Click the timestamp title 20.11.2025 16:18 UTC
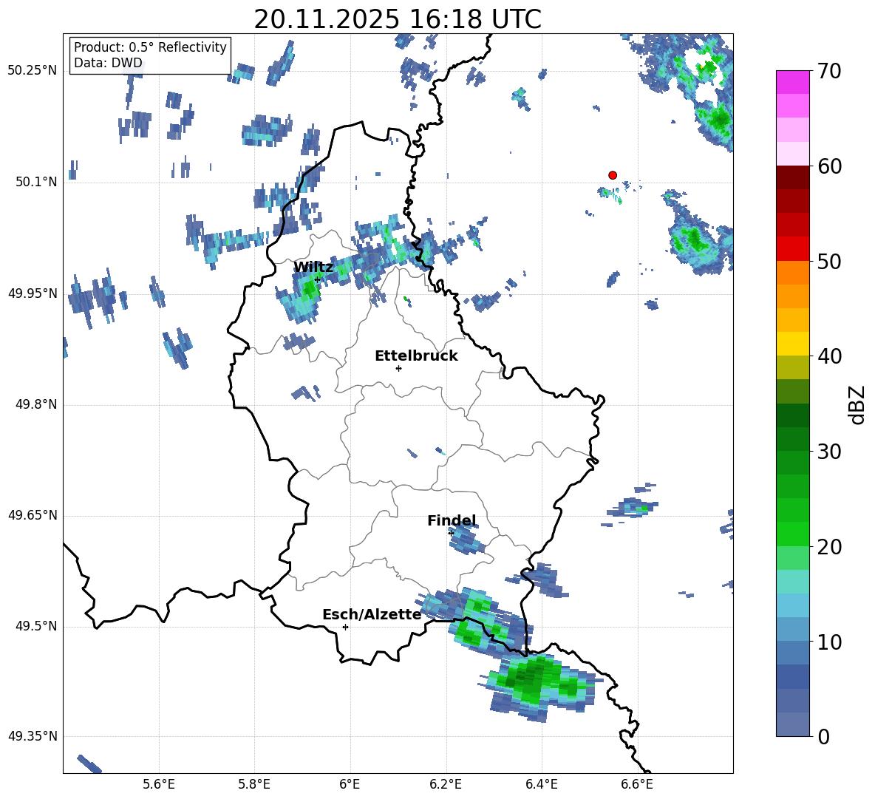 click(398, 19)
